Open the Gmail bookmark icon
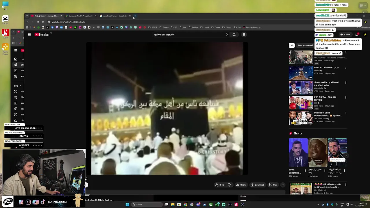 click(34, 27)
